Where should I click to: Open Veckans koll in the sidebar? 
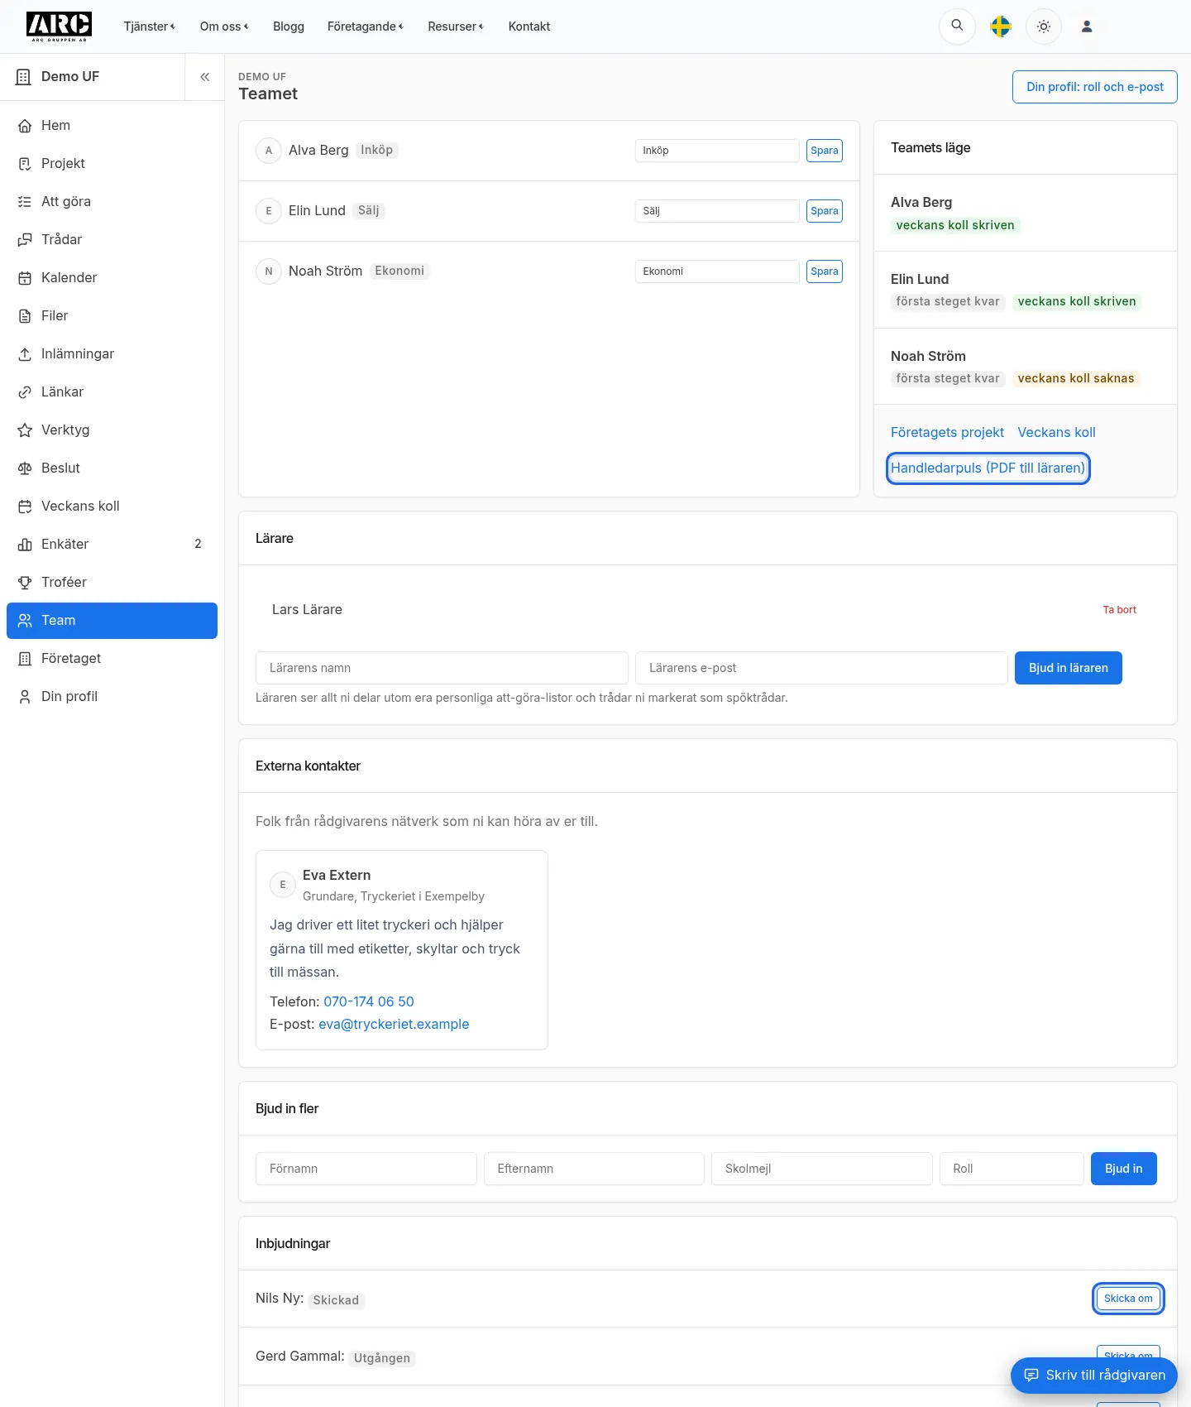(112, 507)
